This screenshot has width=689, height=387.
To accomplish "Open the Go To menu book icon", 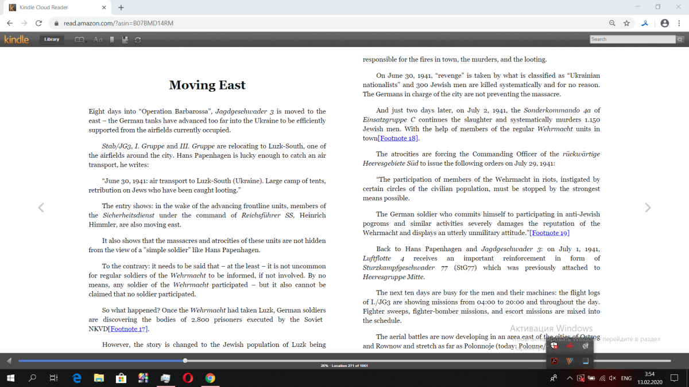I will click(80, 40).
